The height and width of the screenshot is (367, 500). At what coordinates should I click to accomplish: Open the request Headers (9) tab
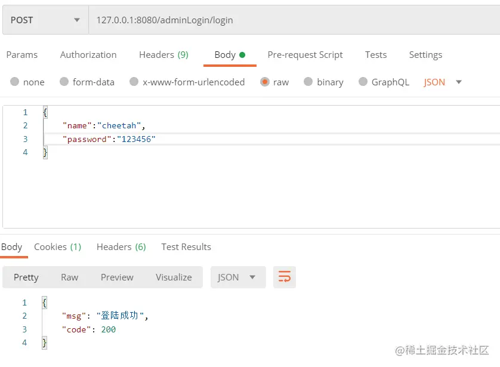[163, 55]
